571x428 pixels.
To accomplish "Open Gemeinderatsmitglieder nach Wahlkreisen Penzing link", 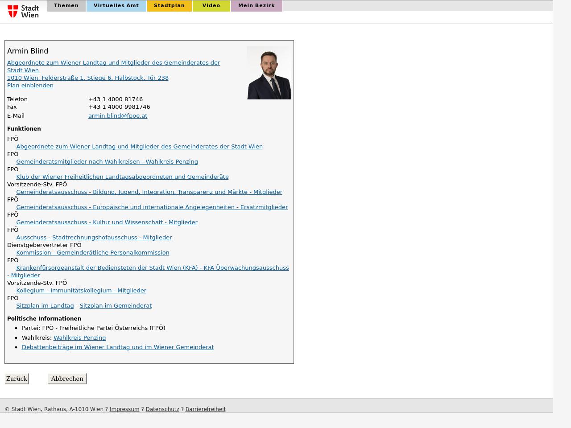I will pyautogui.click(x=107, y=162).
